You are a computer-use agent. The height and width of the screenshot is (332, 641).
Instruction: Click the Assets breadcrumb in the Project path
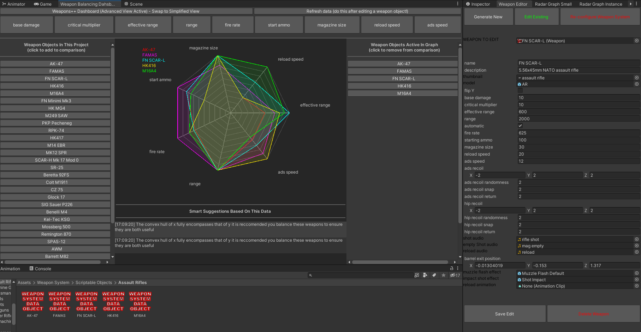[x=24, y=283]
